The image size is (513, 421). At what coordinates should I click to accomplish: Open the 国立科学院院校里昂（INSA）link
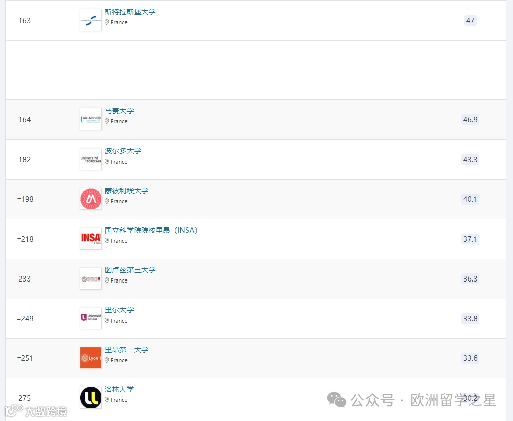pyautogui.click(x=152, y=230)
